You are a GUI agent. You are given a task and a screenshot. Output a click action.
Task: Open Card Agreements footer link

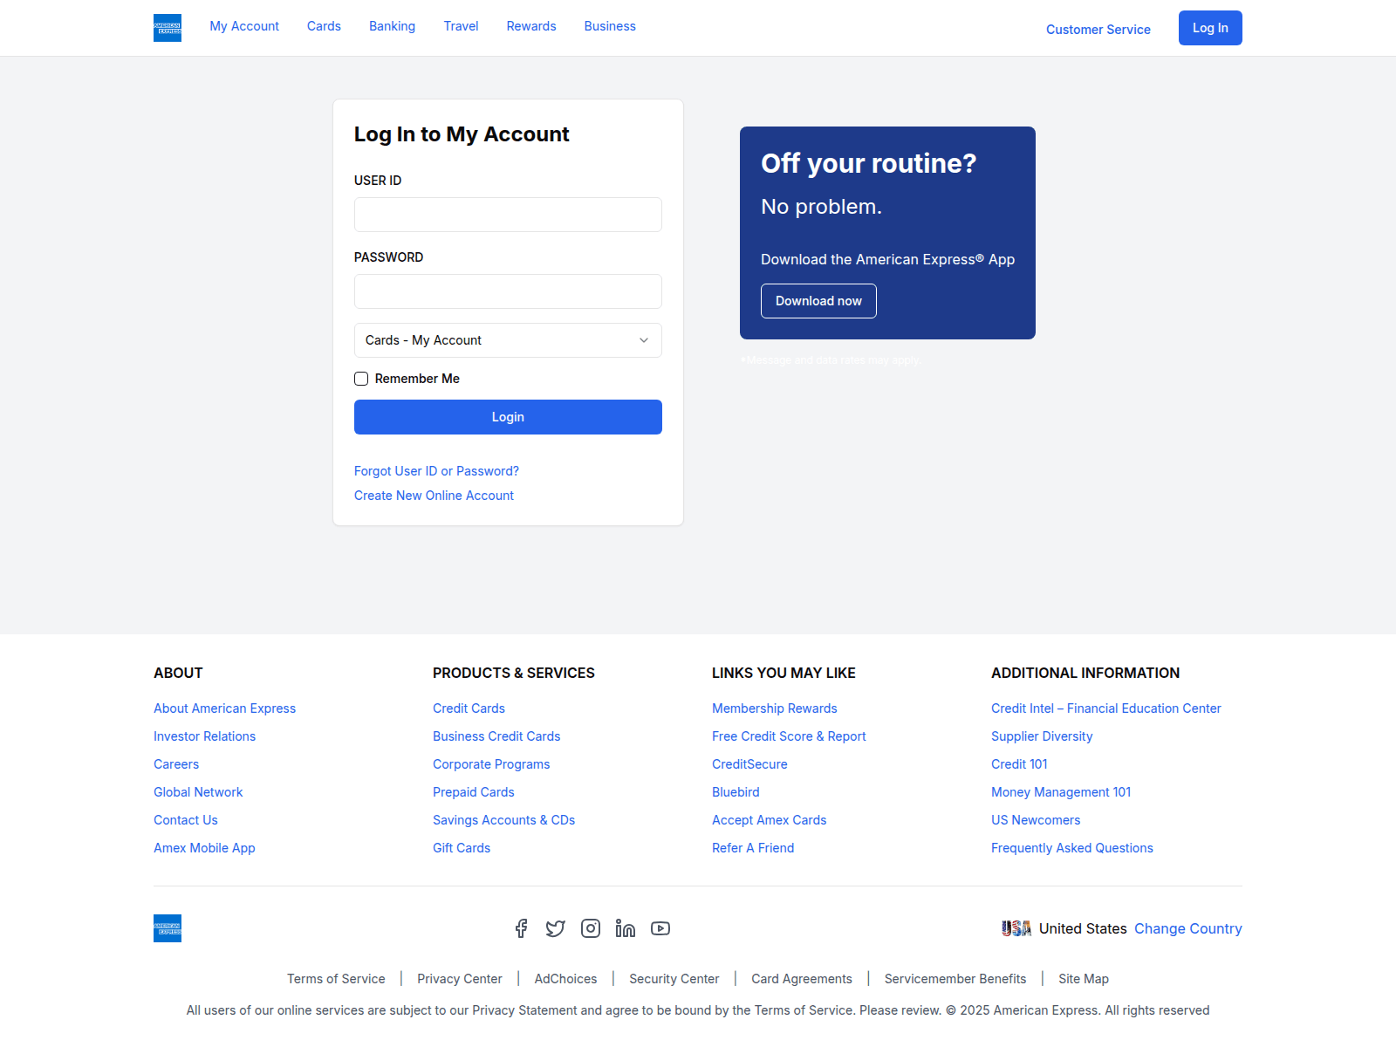click(x=802, y=979)
